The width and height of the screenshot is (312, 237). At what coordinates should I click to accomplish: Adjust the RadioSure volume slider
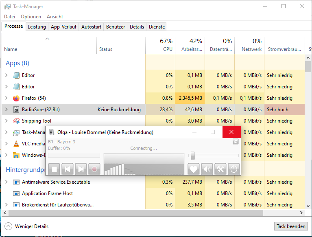pos(193,156)
